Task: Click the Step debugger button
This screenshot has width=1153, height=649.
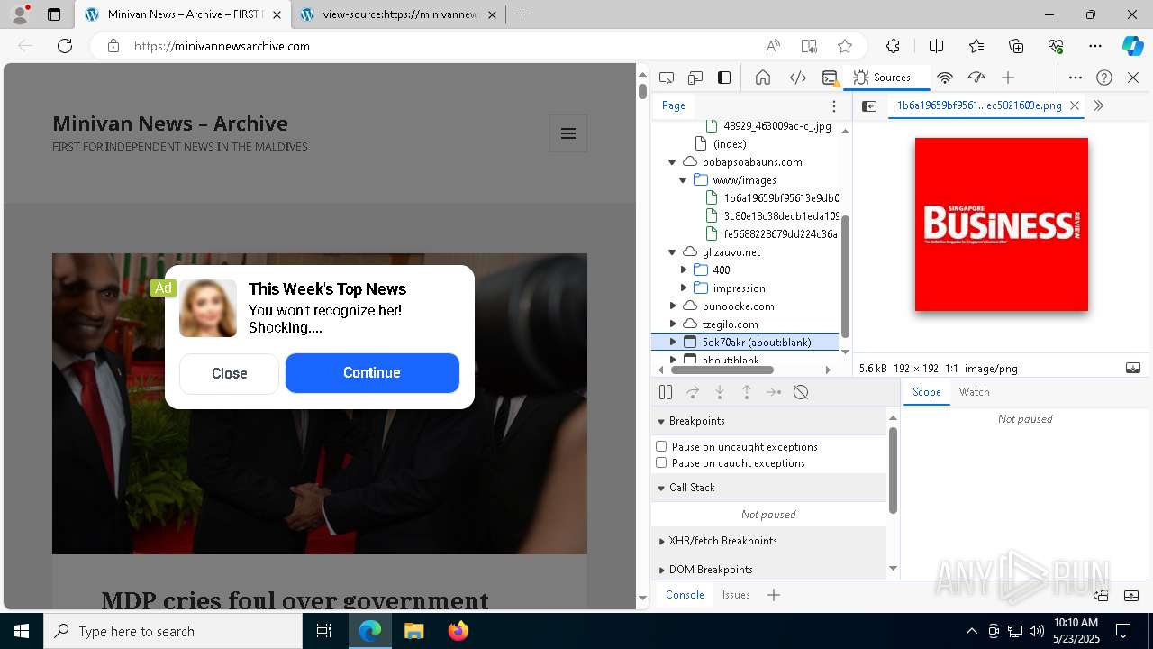Action: pos(774,392)
